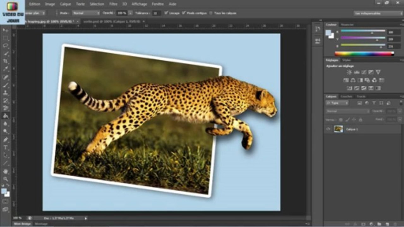Select the Hand tool
Viewport: 404px width, 227px height.
pyautogui.click(x=5, y=171)
